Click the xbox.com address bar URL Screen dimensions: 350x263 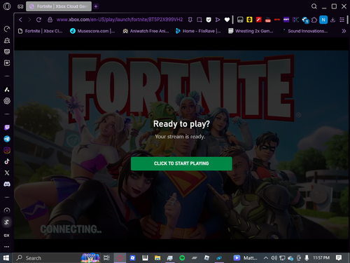pyautogui.click(x=120, y=20)
